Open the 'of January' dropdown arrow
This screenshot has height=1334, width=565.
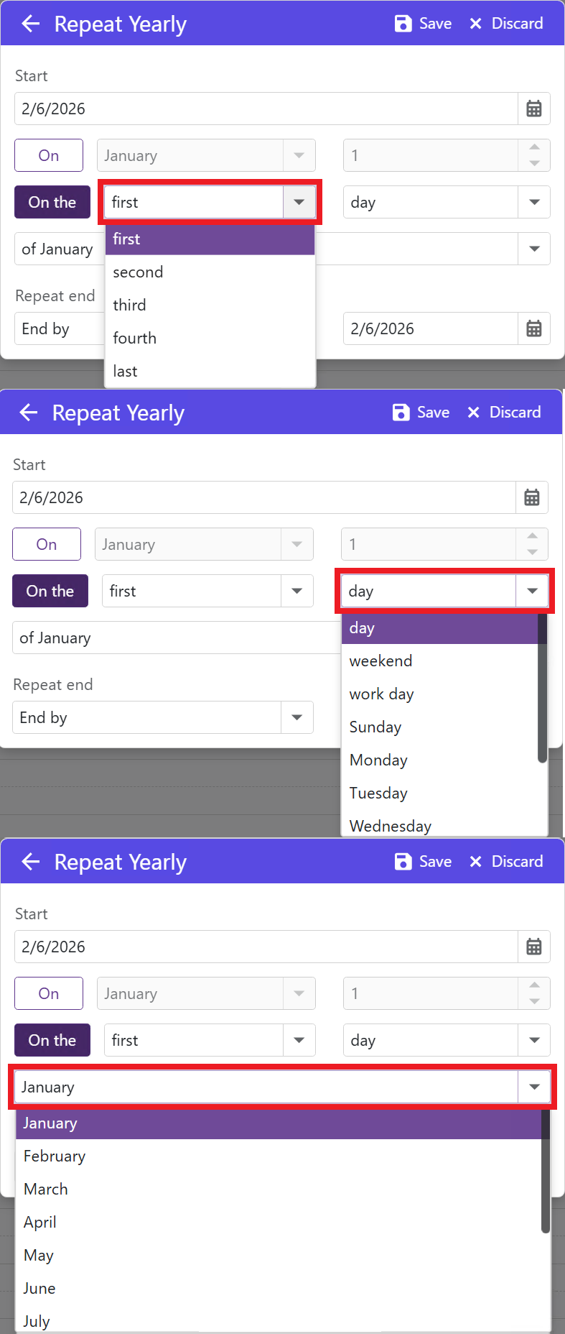click(534, 249)
